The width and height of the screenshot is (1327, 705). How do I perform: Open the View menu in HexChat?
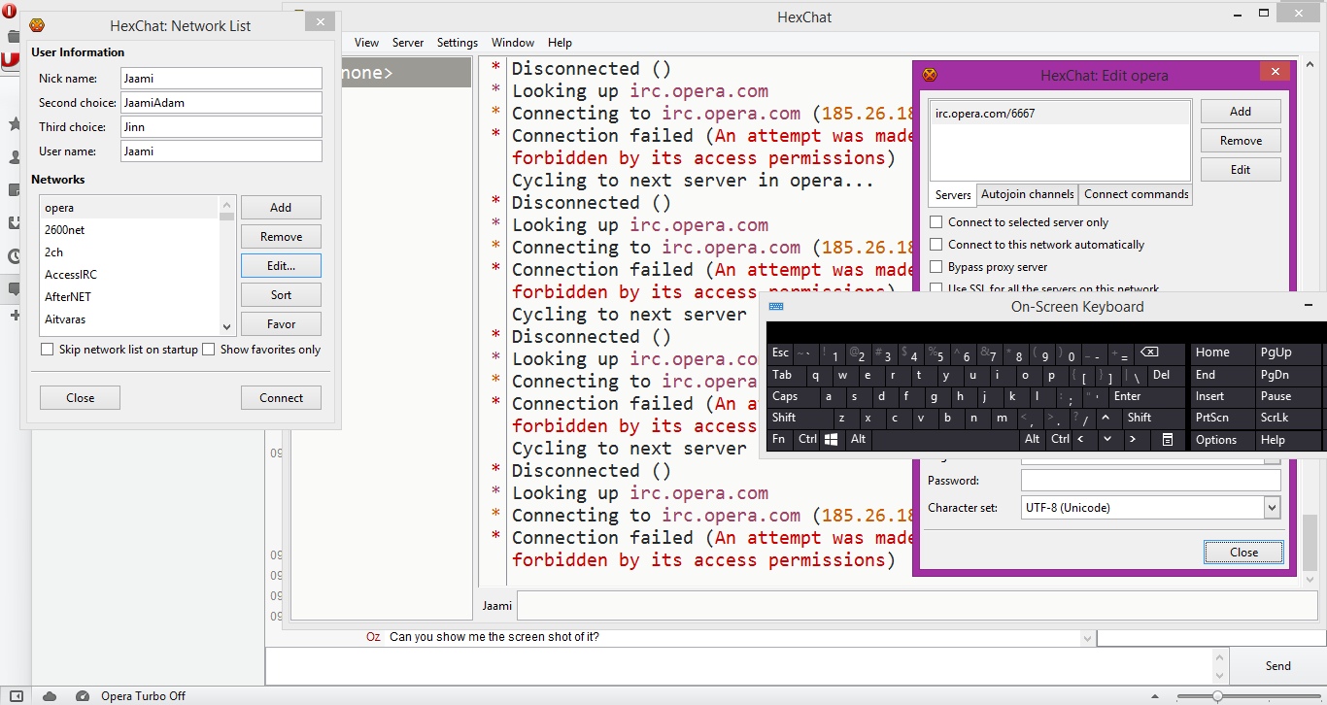pyautogui.click(x=367, y=43)
